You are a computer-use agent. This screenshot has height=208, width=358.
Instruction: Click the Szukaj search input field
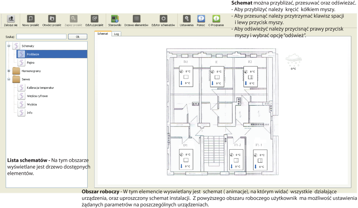(x=41, y=37)
